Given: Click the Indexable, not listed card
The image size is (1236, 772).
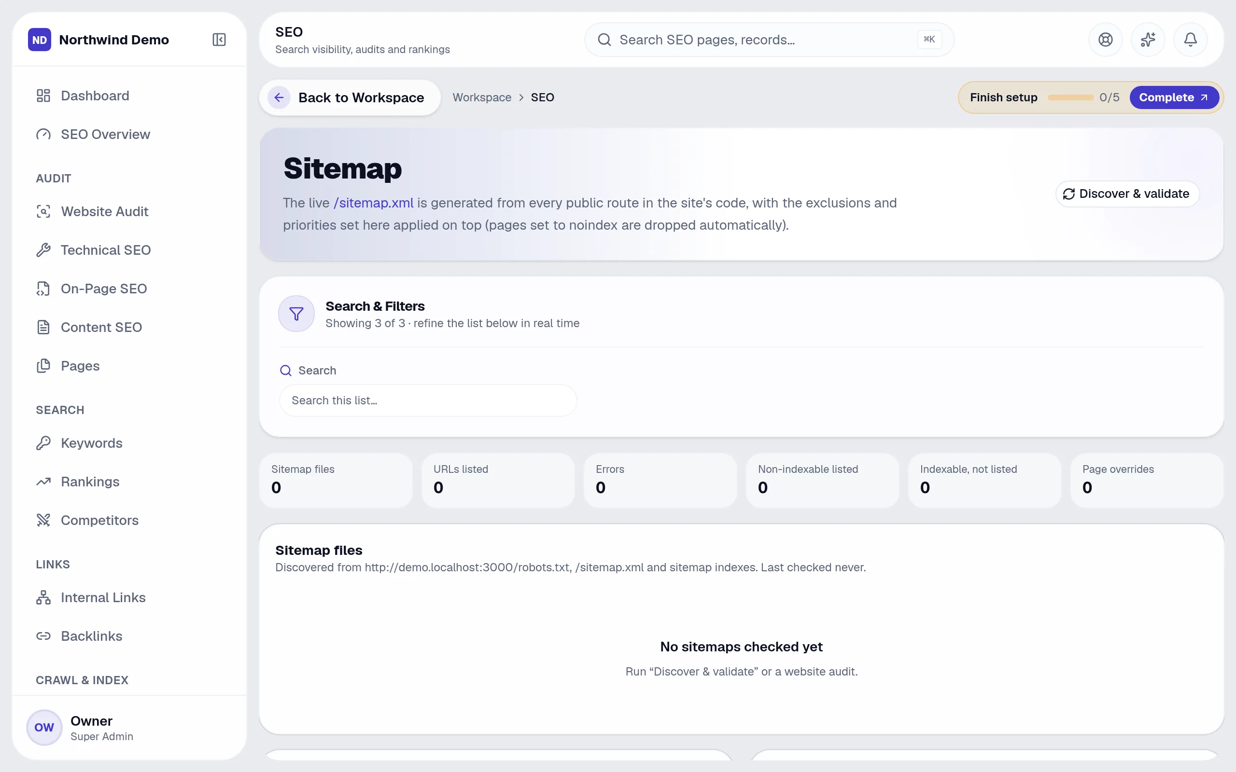Looking at the screenshot, I should (x=984, y=480).
